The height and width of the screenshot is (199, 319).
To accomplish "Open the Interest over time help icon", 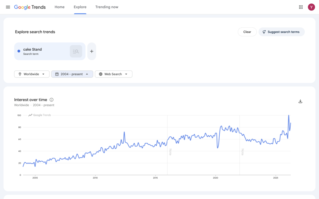I will click(x=52, y=100).
